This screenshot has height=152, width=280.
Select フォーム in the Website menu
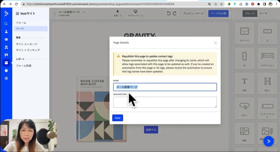tap(21, 23)
